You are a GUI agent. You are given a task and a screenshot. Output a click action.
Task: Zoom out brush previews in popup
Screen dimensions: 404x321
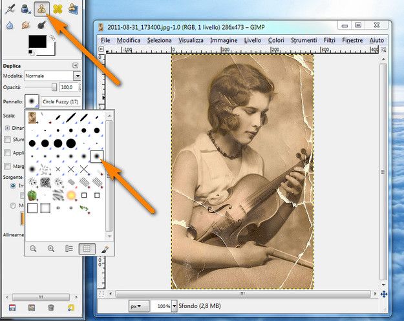(x=33, y=249)
